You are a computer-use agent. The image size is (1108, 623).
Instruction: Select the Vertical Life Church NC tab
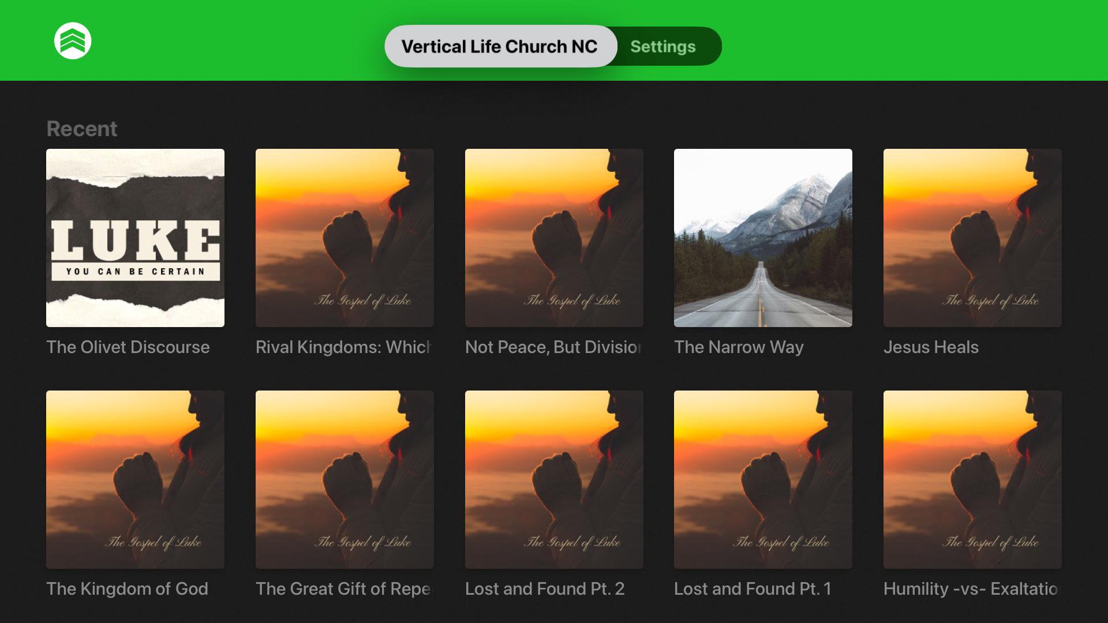tap(500, 46)
